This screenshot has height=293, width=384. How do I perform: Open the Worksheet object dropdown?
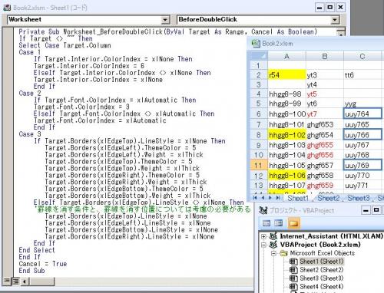click(x=165, y=20)
